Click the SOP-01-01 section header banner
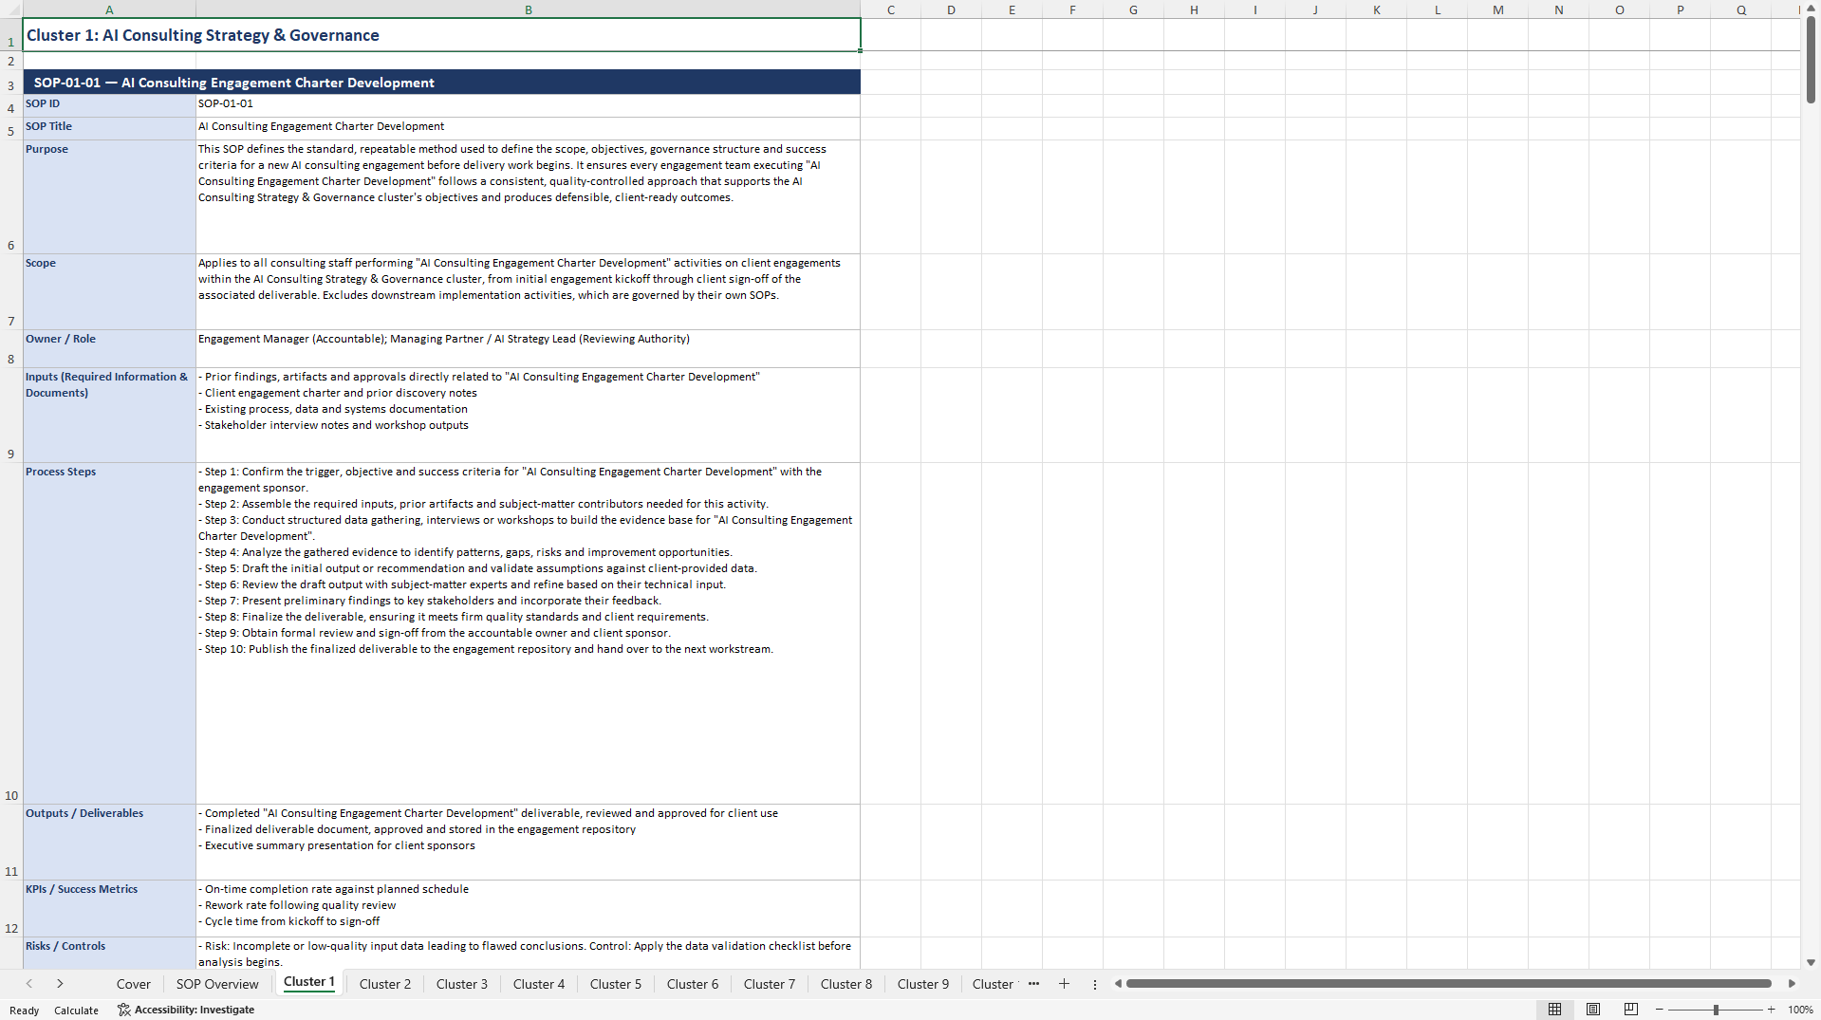This screenshot has width=1821, height=1020. click(442, 83)
